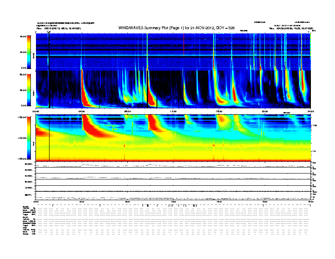Click the 20.00 label on RAD2 color scale
The height and width of the screenshot is (259, 335).
(23, 52)
